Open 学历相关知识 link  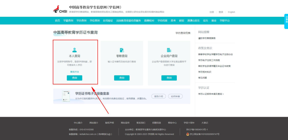[205, 72]
